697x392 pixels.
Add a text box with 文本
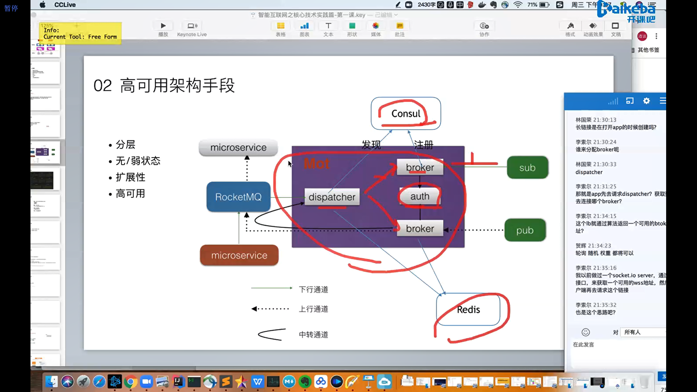pyautogui.click(x=328, y=26)
